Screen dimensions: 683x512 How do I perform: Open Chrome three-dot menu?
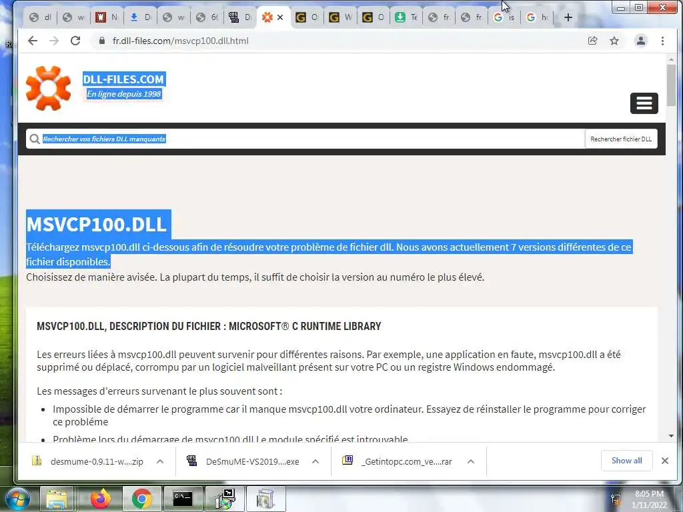click(662, 41)
